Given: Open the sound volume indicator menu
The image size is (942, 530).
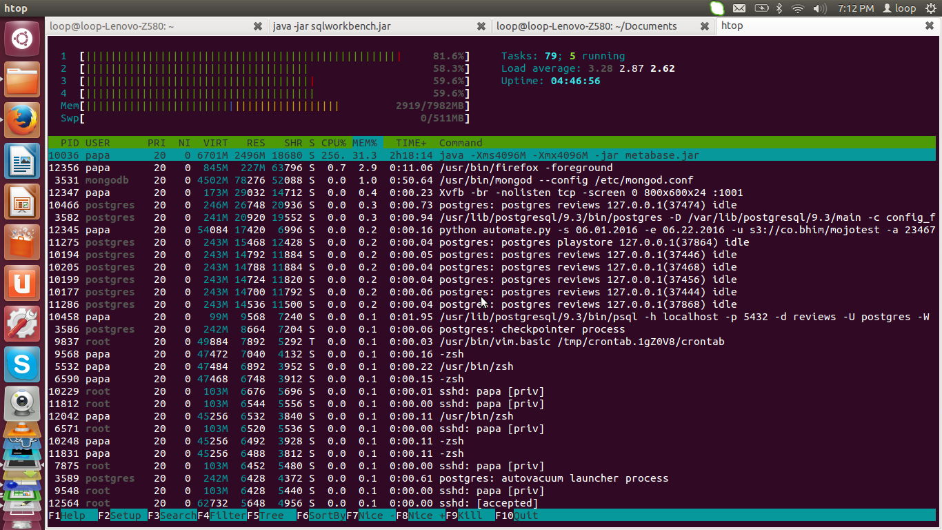Looking at the screenshot, I should pos(819,8).
